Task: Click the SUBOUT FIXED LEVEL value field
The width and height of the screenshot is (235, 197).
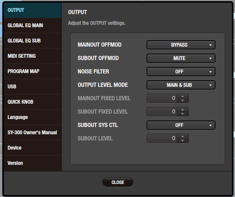Action: click(x=162, y=112)
